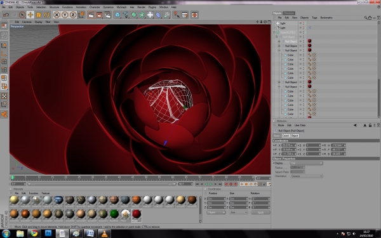Add a HyperNURBS object from toolbar
Viewport: 381px width, 238px height.
[134, 15]
